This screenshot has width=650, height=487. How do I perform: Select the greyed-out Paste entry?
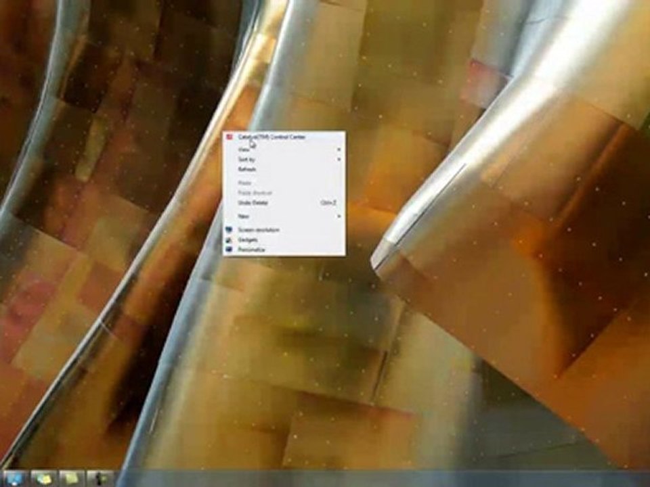tap(284, 183)
